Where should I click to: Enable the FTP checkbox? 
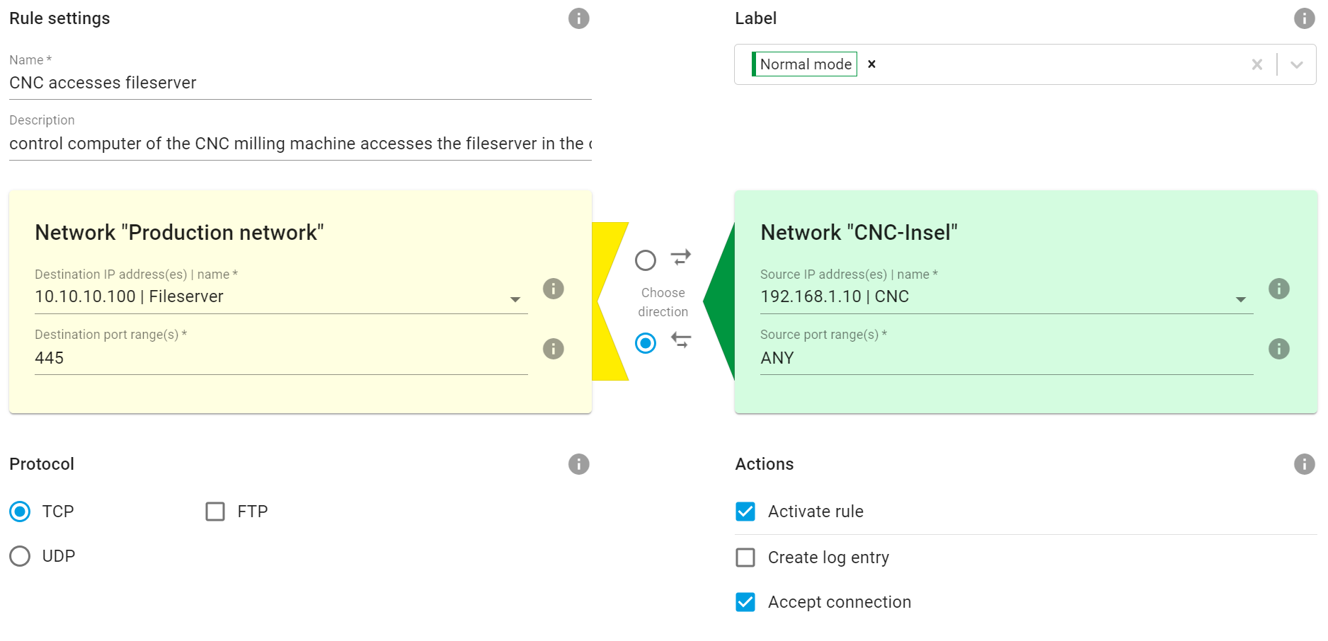[x=215, y=512]
